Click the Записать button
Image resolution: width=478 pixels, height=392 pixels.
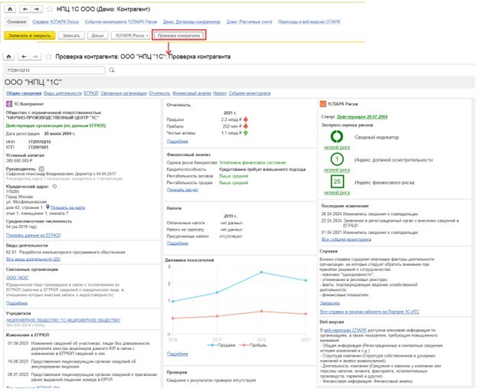click(x=71, y=35)
